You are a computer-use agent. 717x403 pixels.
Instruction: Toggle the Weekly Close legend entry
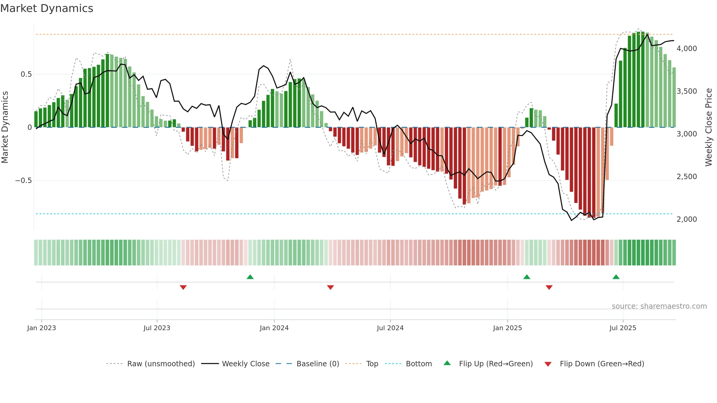[x=235, y=364]
